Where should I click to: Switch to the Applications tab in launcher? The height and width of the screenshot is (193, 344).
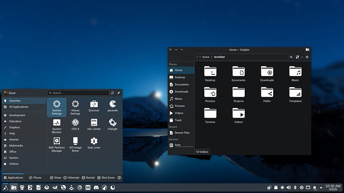click(13, 178)
